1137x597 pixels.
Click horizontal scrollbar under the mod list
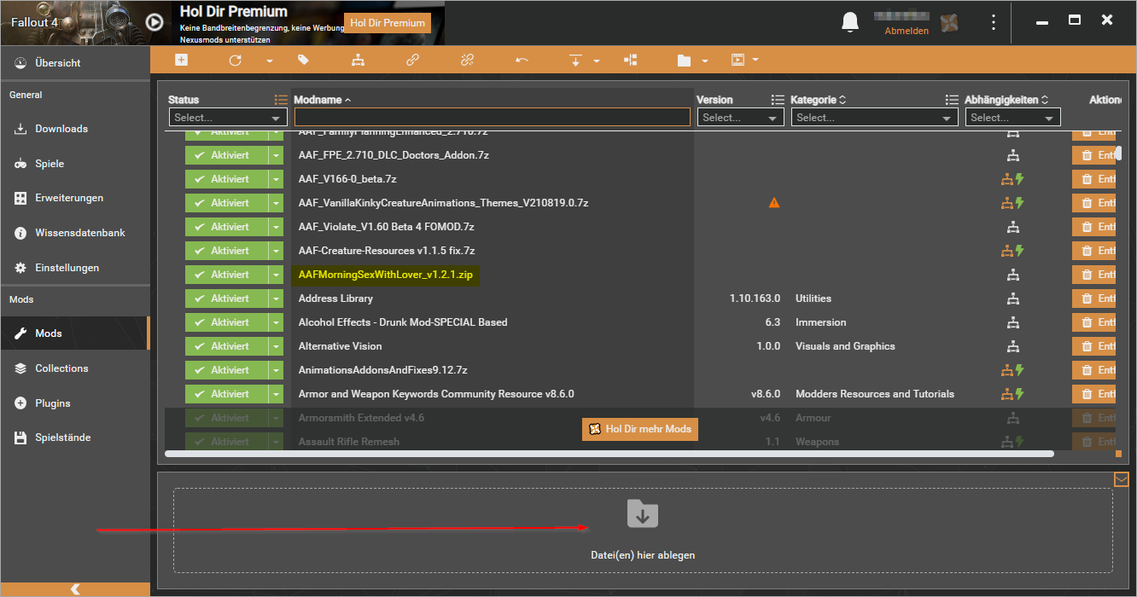(609, 454)
